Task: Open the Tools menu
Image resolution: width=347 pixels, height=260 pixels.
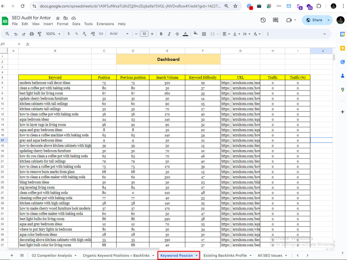Action: pos(88,24)
